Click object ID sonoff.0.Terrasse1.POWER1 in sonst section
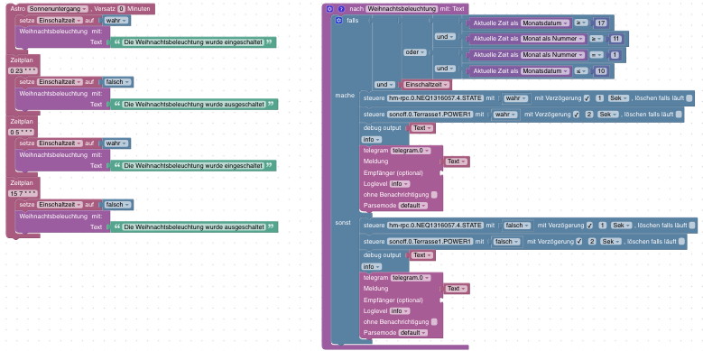The width and height of the screenshot is (703, 351). tap(430, 241)
